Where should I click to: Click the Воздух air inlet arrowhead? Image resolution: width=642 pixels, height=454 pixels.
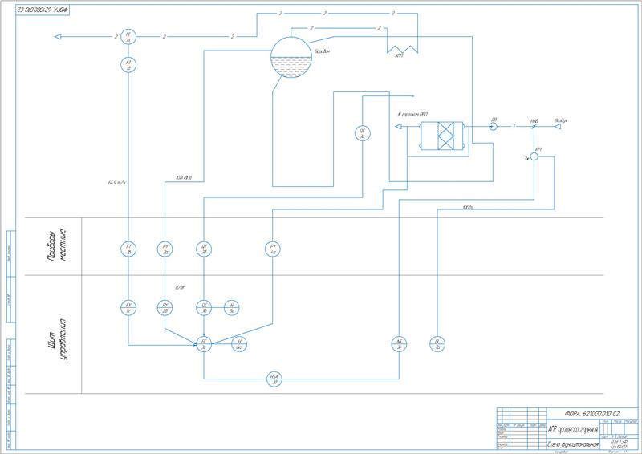point(557,127)
